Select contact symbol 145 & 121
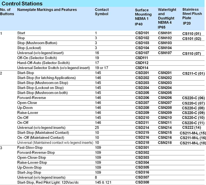The height and width of the screenshot is (185, 206). coord(103,182)
